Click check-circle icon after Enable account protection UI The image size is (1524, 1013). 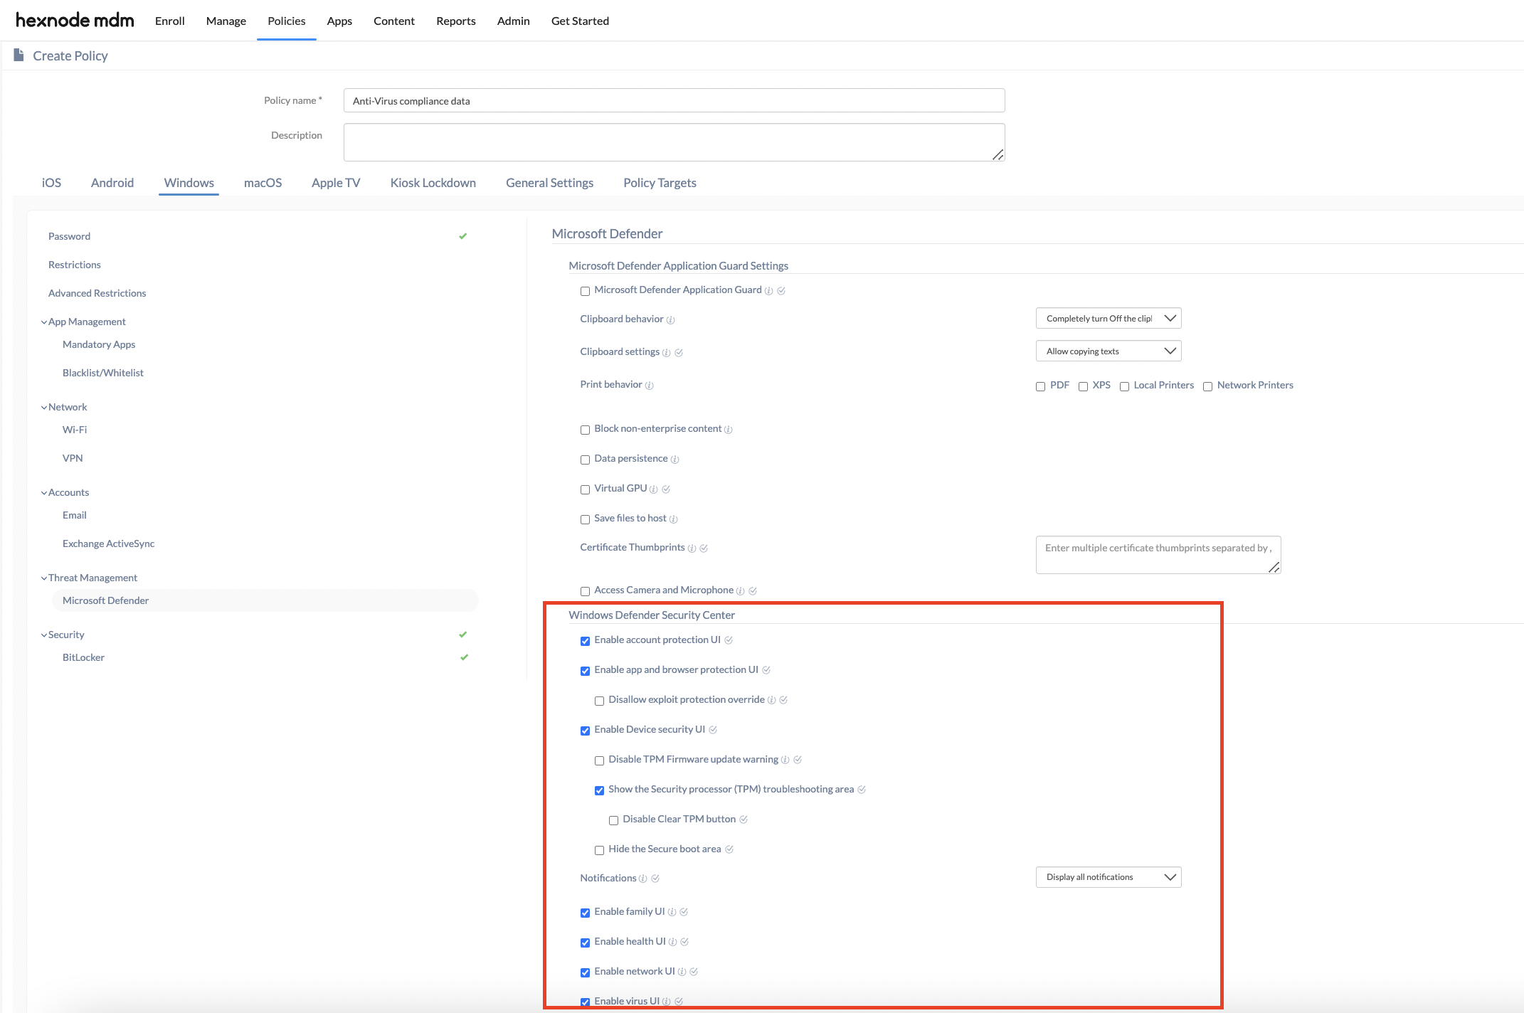point(729,640)
